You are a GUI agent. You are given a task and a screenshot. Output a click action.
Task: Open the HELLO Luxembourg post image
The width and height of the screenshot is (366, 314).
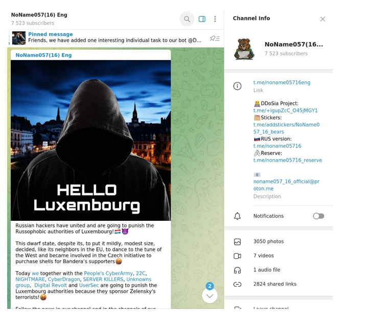point(90,140)
